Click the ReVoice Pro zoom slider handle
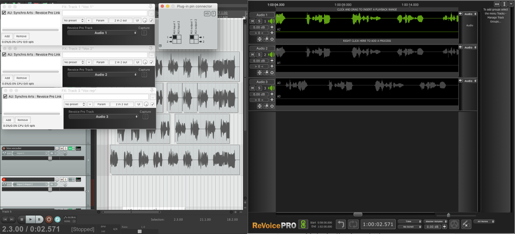The height and width of the screenshot is (234, 515). tap(449, 215)
